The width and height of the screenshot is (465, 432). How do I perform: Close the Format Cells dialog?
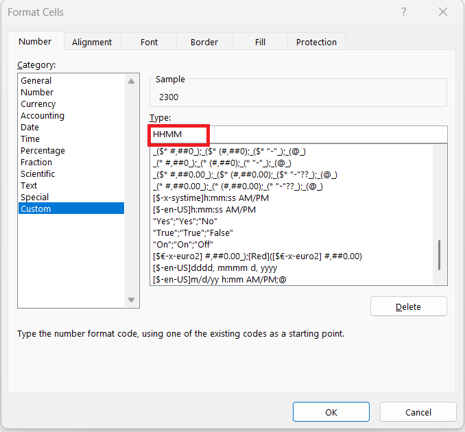tap(443, 12)
